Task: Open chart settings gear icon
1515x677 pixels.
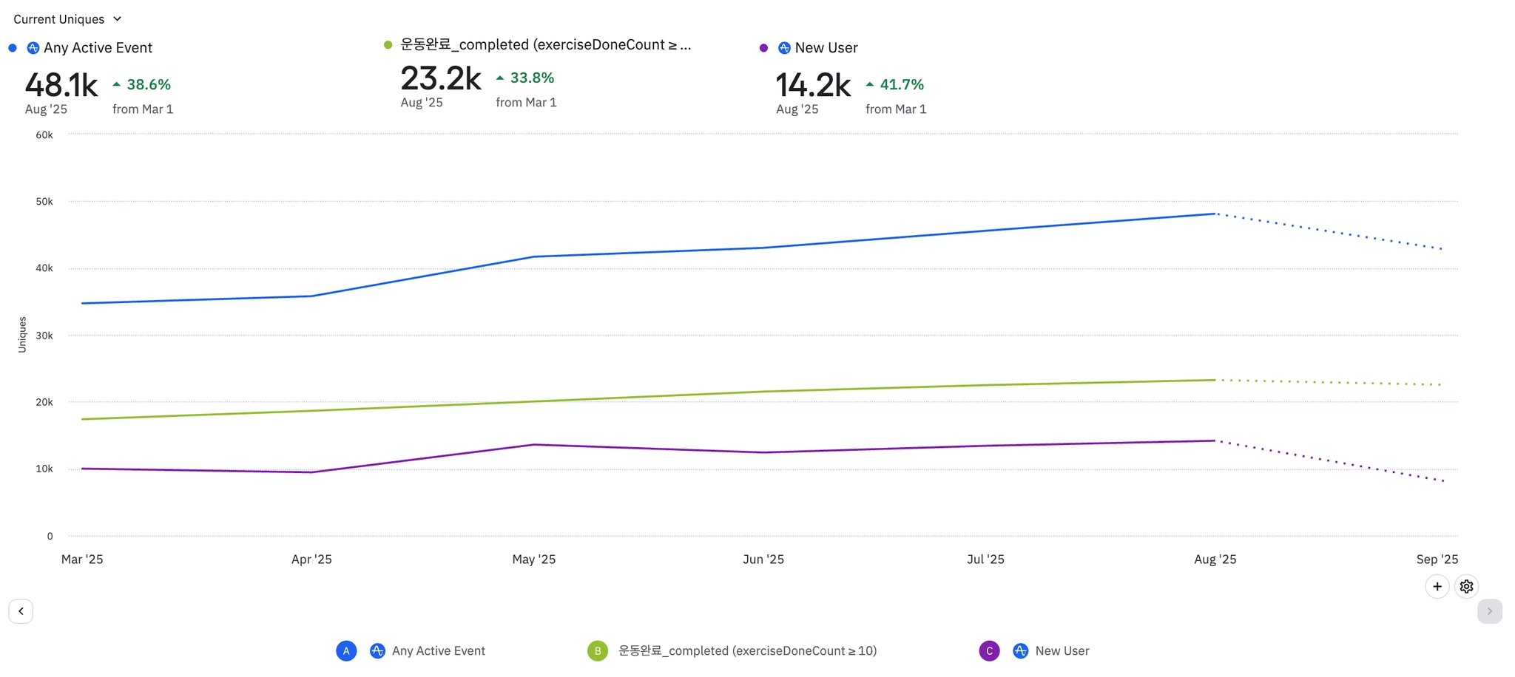Action: (x=1466, y=587)
